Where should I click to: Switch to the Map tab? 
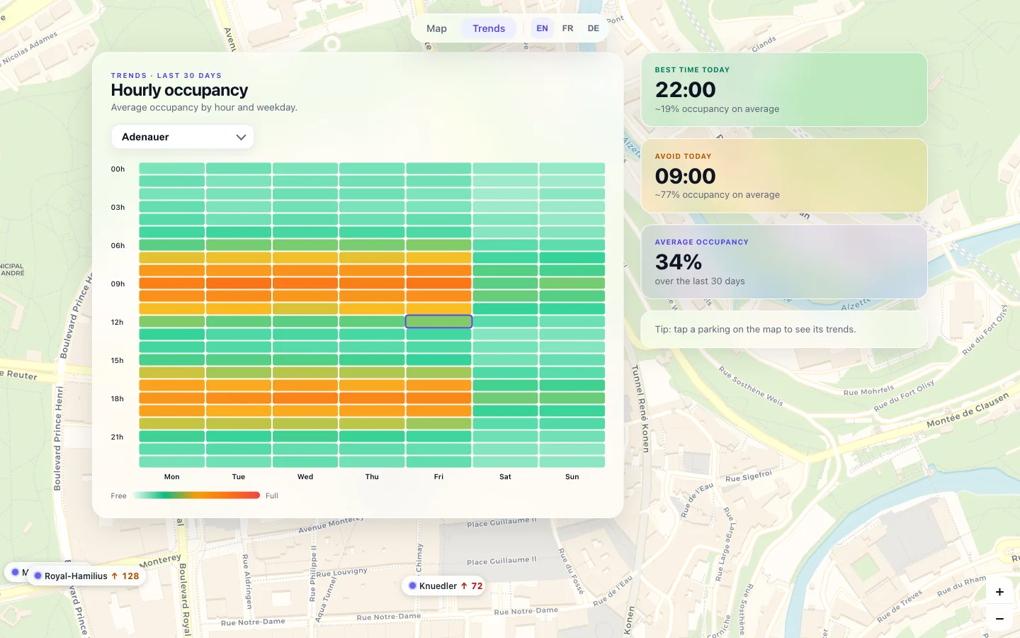pos(436,28)
